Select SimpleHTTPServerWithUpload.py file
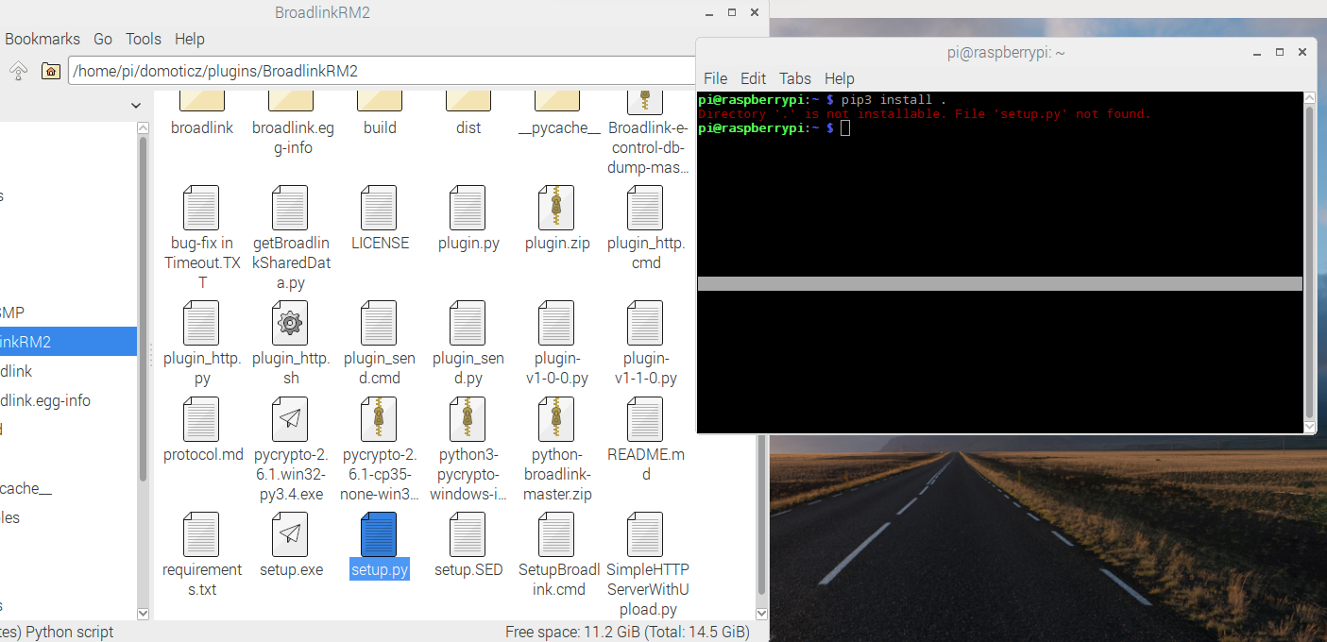This screenshot has width=1327, height=642. click(x=646, y=566)
